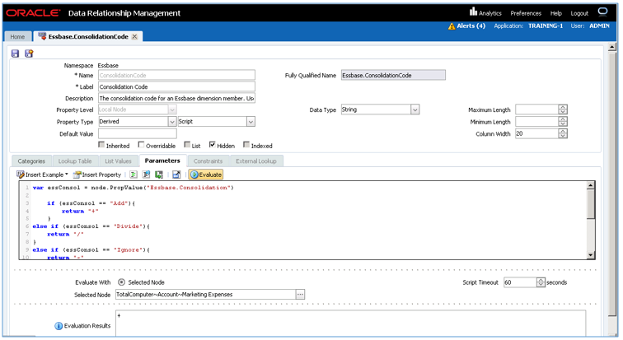623x340 pixels.
Task: Open the Script derived-type dropdown
Action: click(251, 121)
